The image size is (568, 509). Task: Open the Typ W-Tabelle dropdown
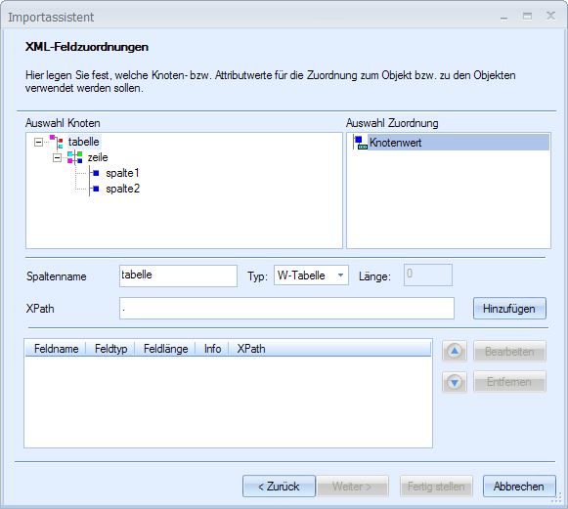tap(311, 276)
